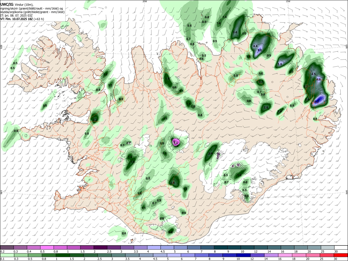The image size is (348, 261).
Task: Pick the deep navy blue 10 swatch in rain legend
Action: coord(243,255)
